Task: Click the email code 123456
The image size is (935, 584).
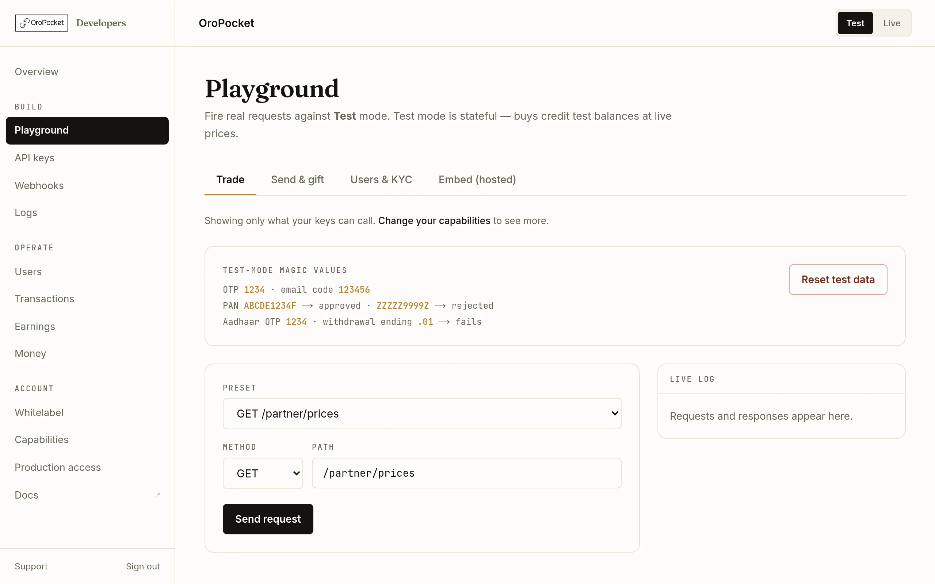Action: pyautogui.click(x=354, y=290)
